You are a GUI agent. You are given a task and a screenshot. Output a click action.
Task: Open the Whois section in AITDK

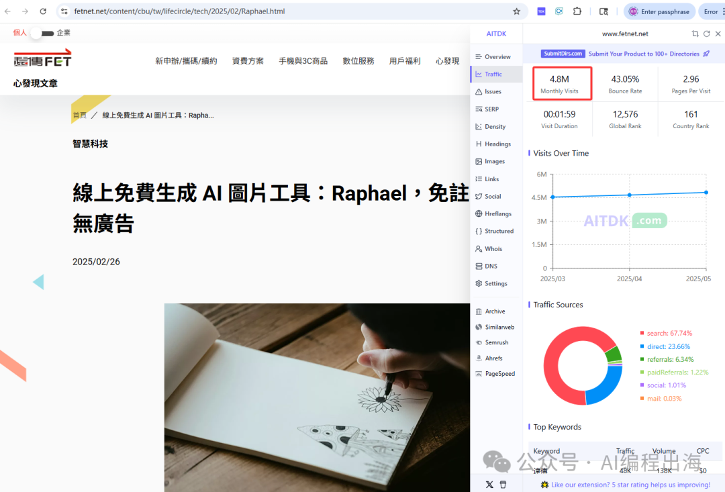click(496, 249)
